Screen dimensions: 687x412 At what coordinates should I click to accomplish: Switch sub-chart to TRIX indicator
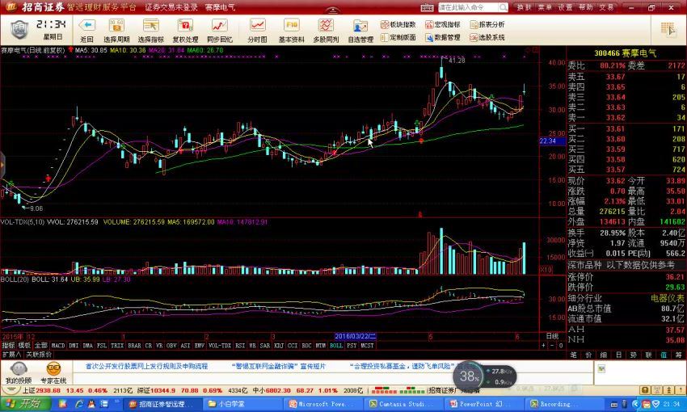pyautogui.click(x=117, y=346)
